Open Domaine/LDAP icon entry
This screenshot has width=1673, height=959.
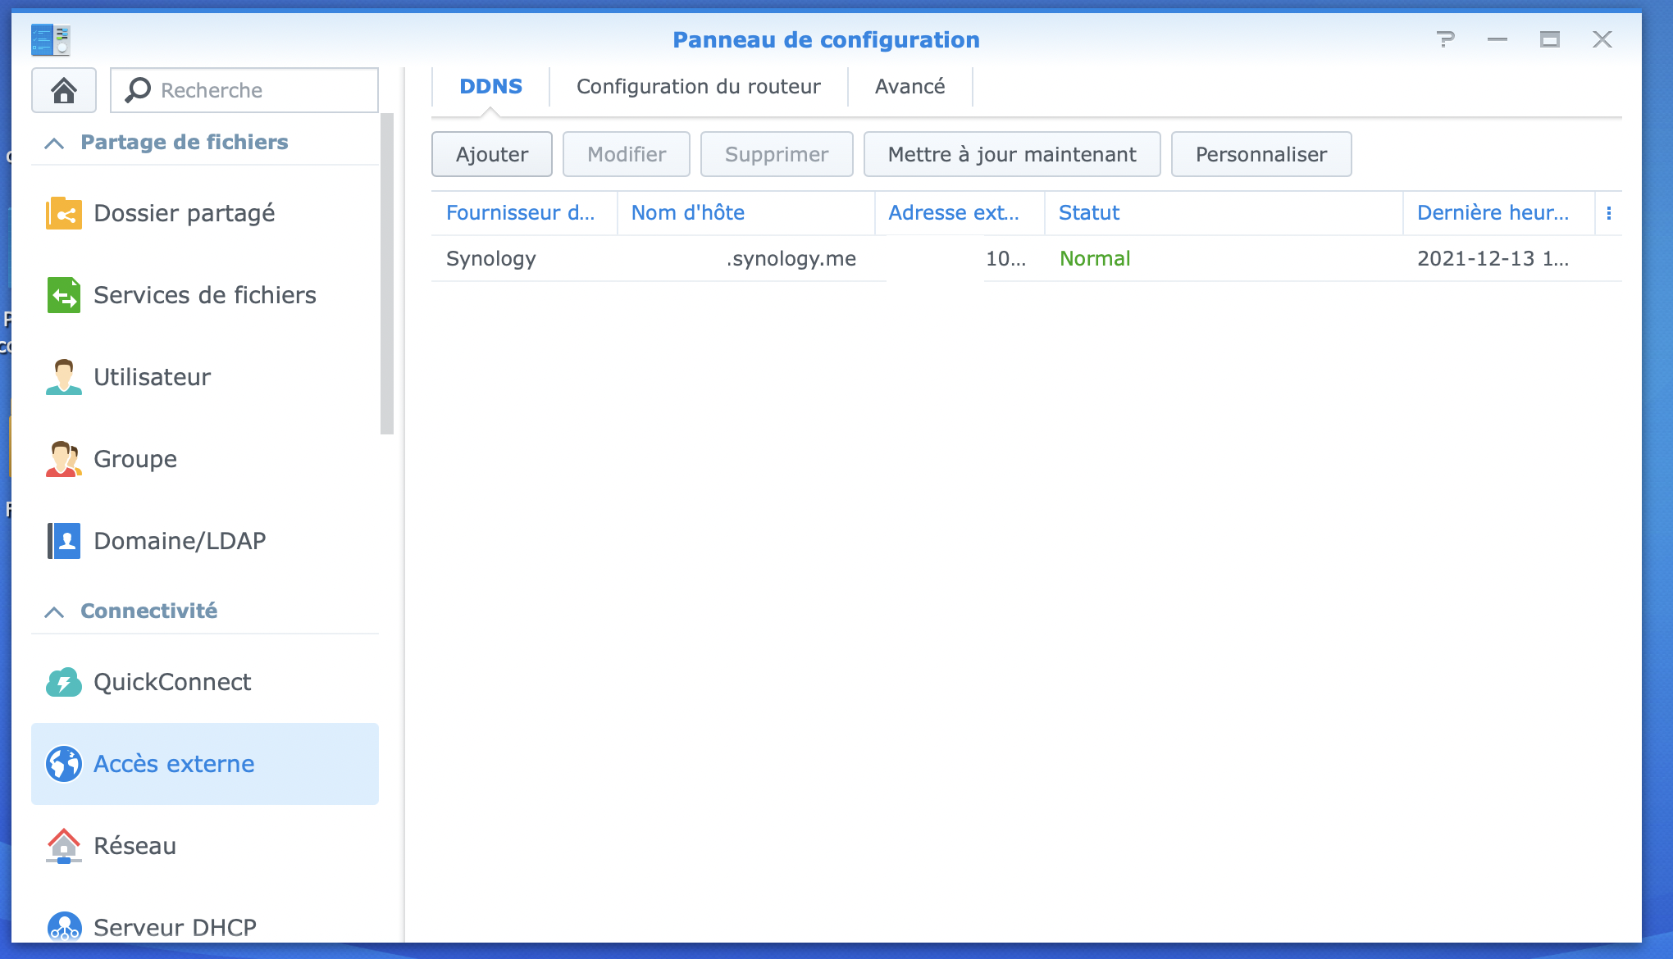click(64, 541)
